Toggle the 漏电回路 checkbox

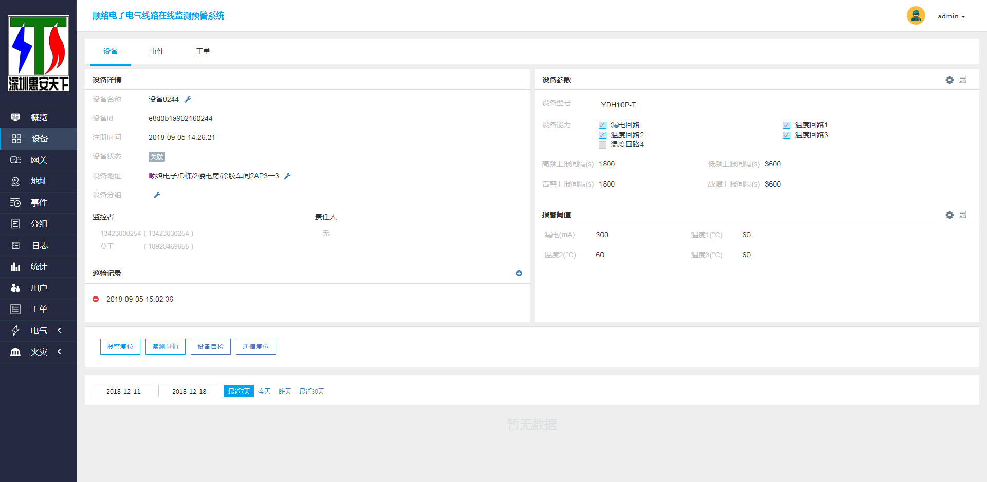(602, 125)
